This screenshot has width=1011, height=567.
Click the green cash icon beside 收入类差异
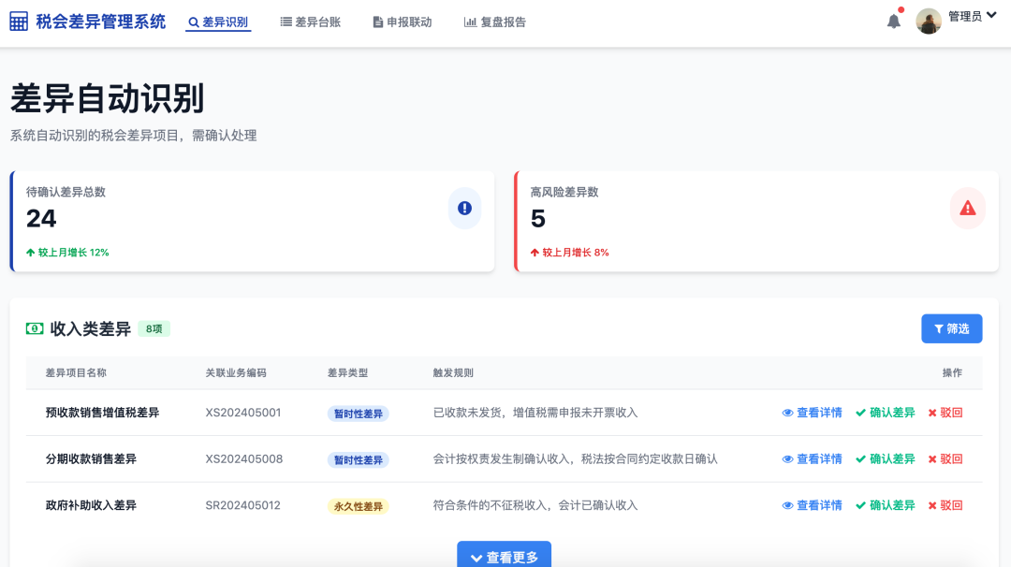pos(35,328)
